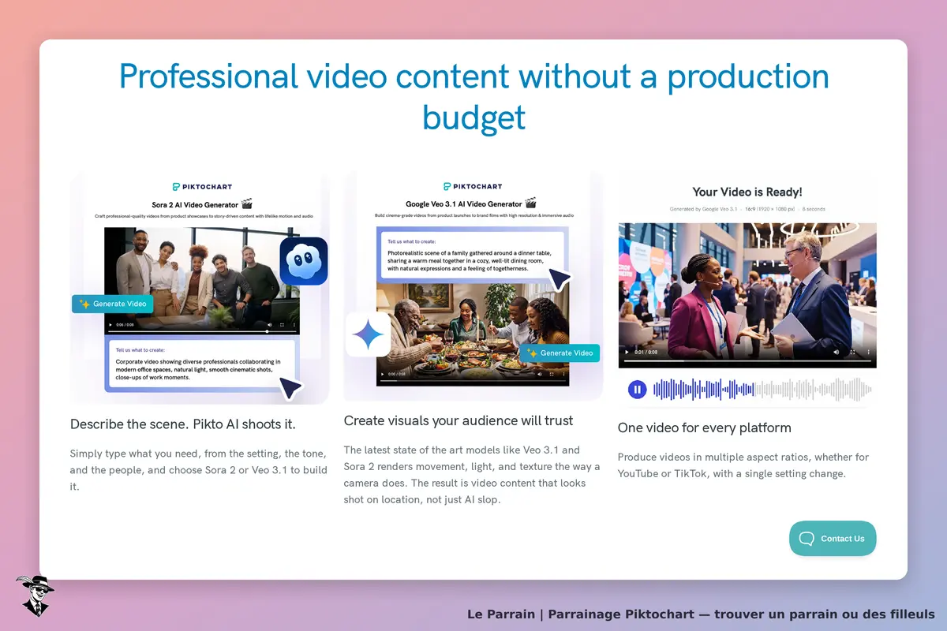Play the conference Your Video is Ready clip
Viewport: 947px width, 631px height.
[627, 352]
